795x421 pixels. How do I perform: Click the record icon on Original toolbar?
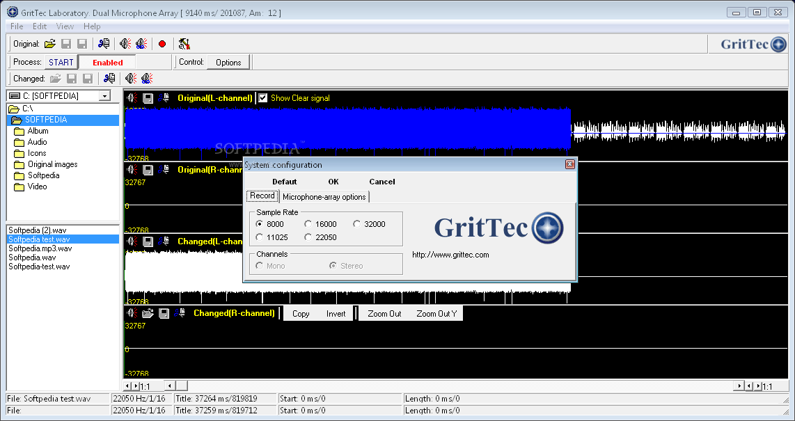click(162, 43)
